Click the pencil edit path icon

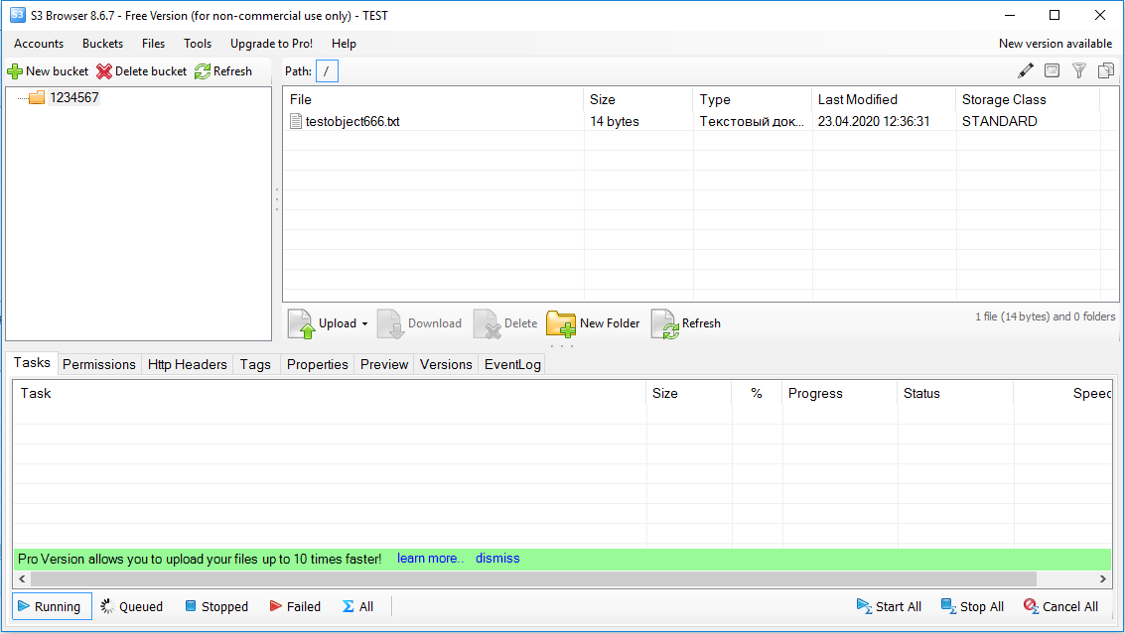coord(1026,70)
